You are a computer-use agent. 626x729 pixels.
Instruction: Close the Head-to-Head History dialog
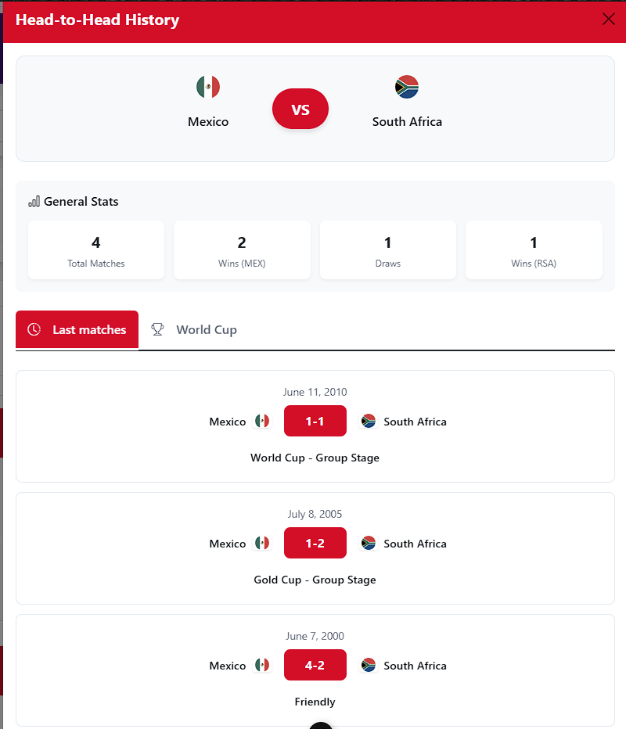click(608, 20)
